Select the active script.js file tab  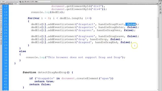click(x=15, y=4)
